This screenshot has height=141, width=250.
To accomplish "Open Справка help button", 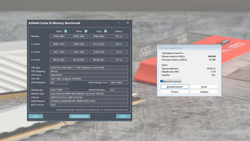I will click(x=204, y=92).
